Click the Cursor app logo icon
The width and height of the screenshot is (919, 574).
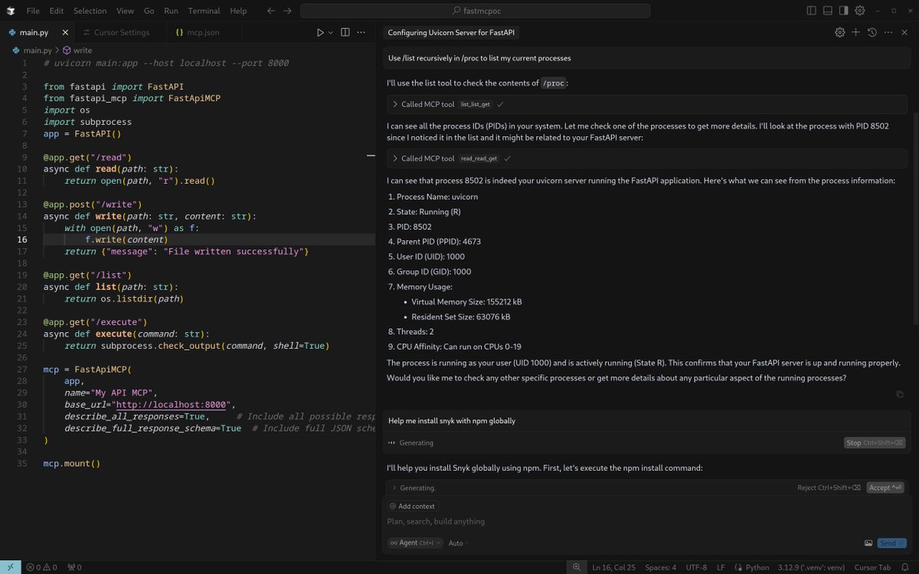(x=10, y=11)
